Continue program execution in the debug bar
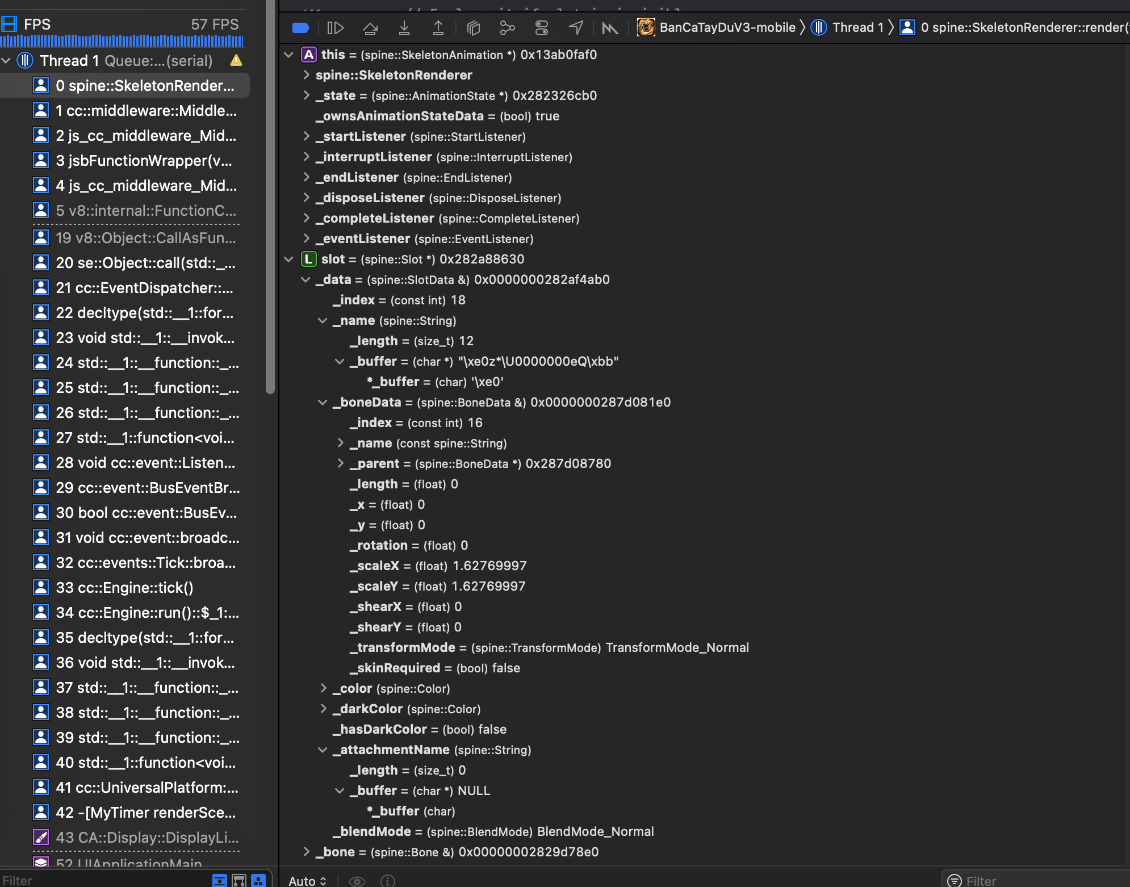Image resolution: width=1130 pixels, height=887 pixels. click(x=336, y=27)
